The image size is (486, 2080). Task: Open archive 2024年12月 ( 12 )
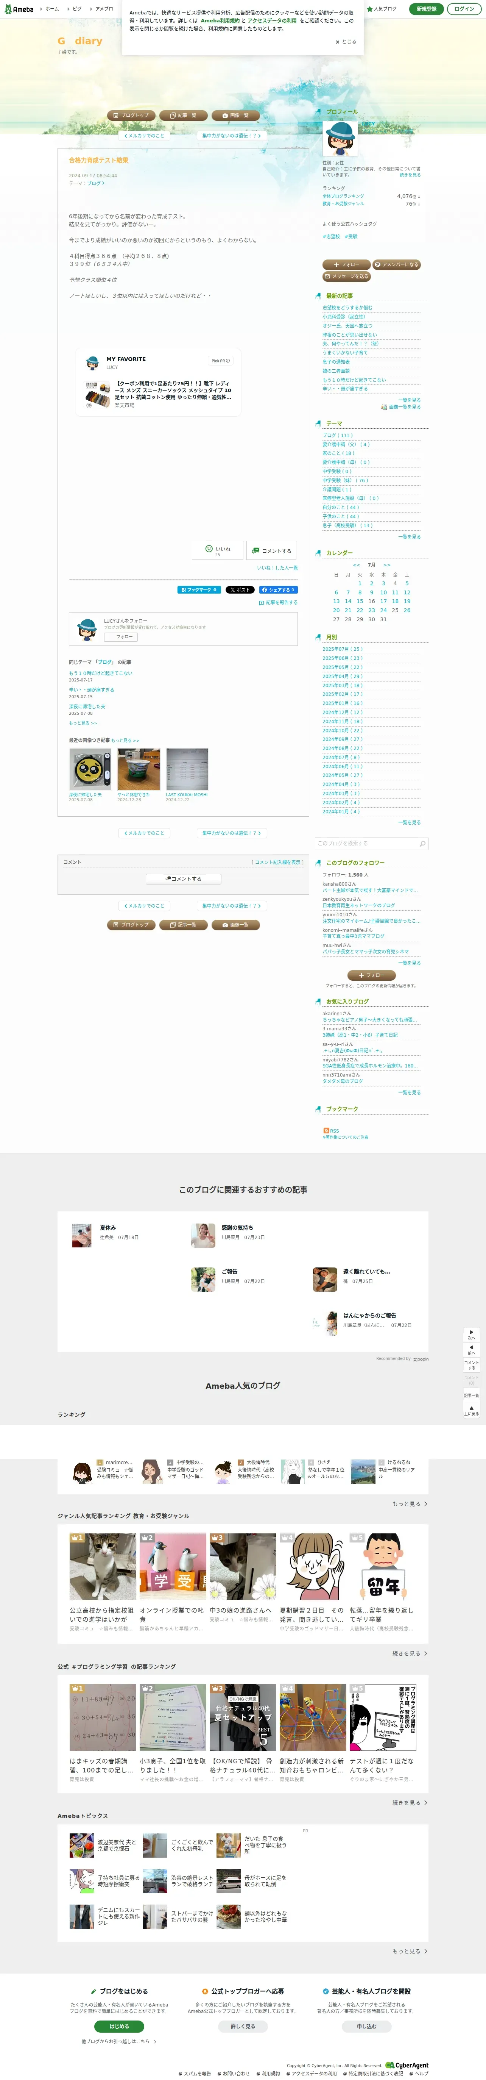pyautogui.click(x=342, y=712)
